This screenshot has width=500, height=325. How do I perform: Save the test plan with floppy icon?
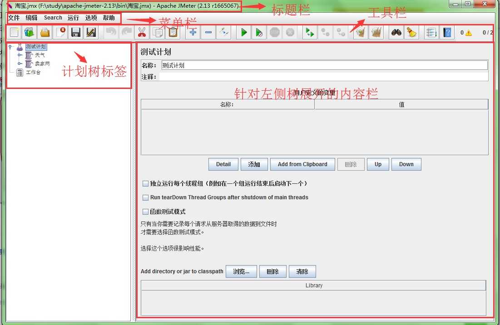pos(75,32)
